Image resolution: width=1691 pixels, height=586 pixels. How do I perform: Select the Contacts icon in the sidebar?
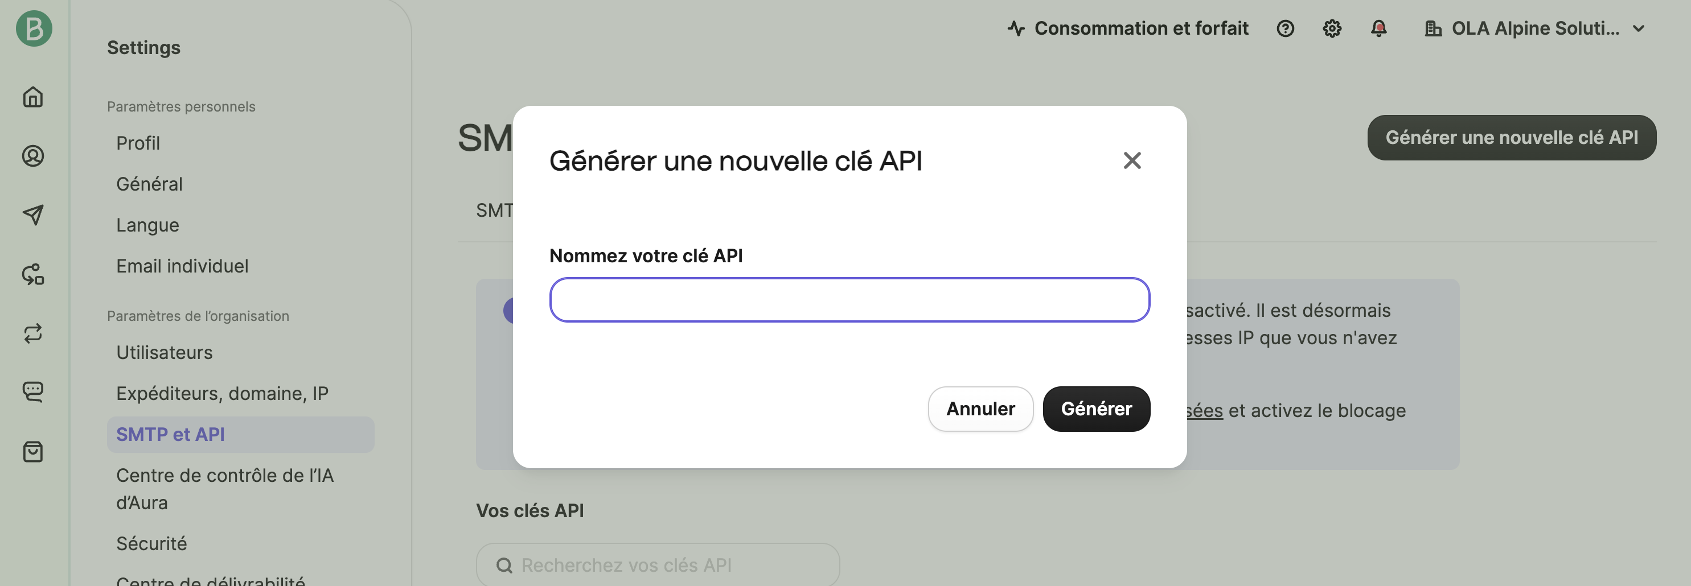pos(32,156)
